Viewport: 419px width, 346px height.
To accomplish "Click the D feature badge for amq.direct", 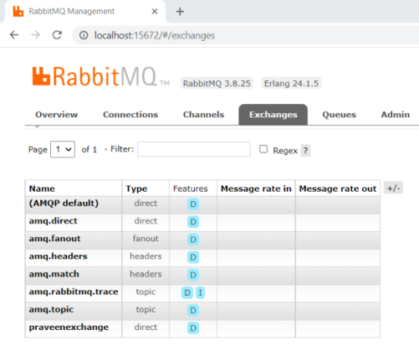I will pyautogui.click(x=193, y=222).
